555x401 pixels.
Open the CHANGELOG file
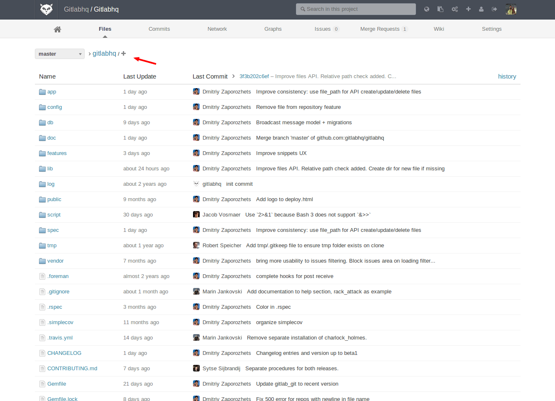point(64,353)
